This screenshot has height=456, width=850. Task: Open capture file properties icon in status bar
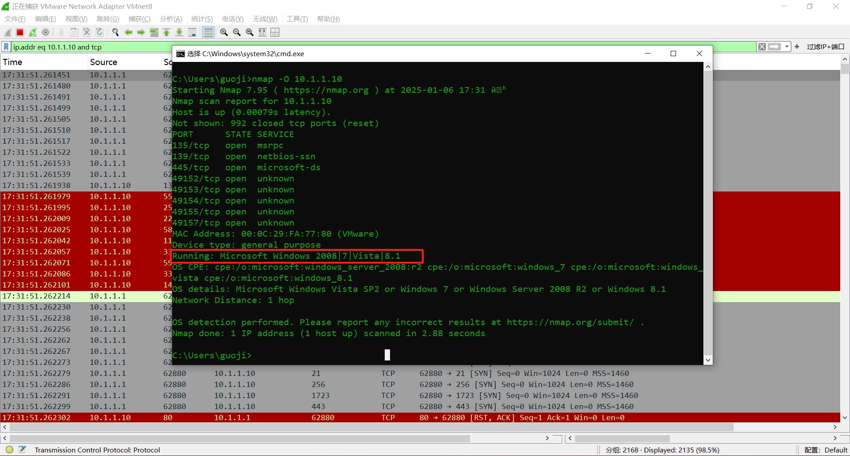(23, 450)
